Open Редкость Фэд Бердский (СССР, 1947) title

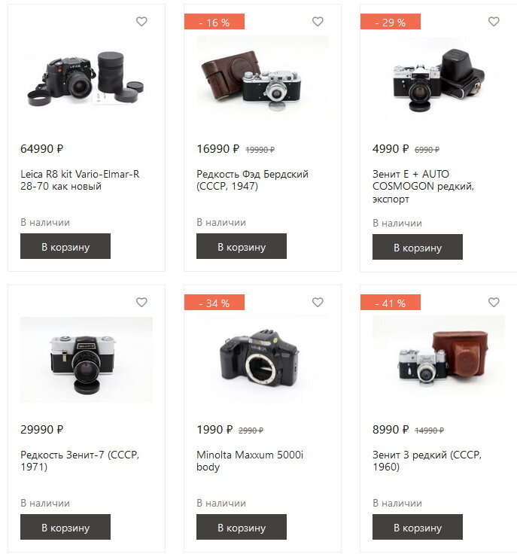coord(252,180)
